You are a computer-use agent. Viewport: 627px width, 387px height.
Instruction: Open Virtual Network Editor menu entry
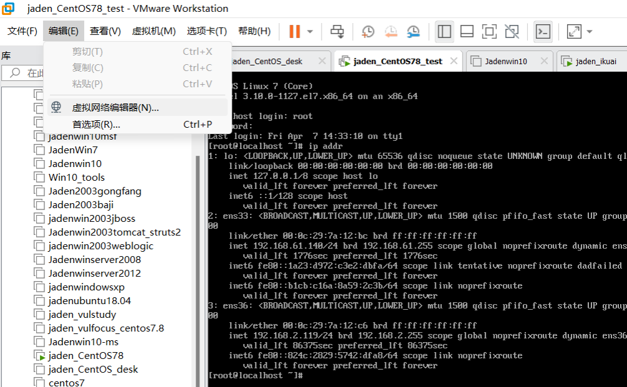pos(115,107)
